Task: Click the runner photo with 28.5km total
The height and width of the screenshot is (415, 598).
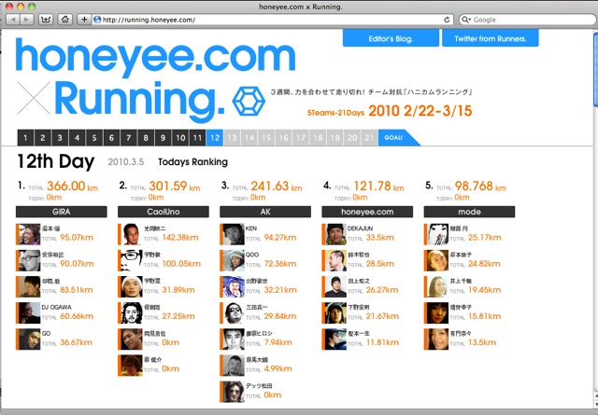Action: (335, 260)
